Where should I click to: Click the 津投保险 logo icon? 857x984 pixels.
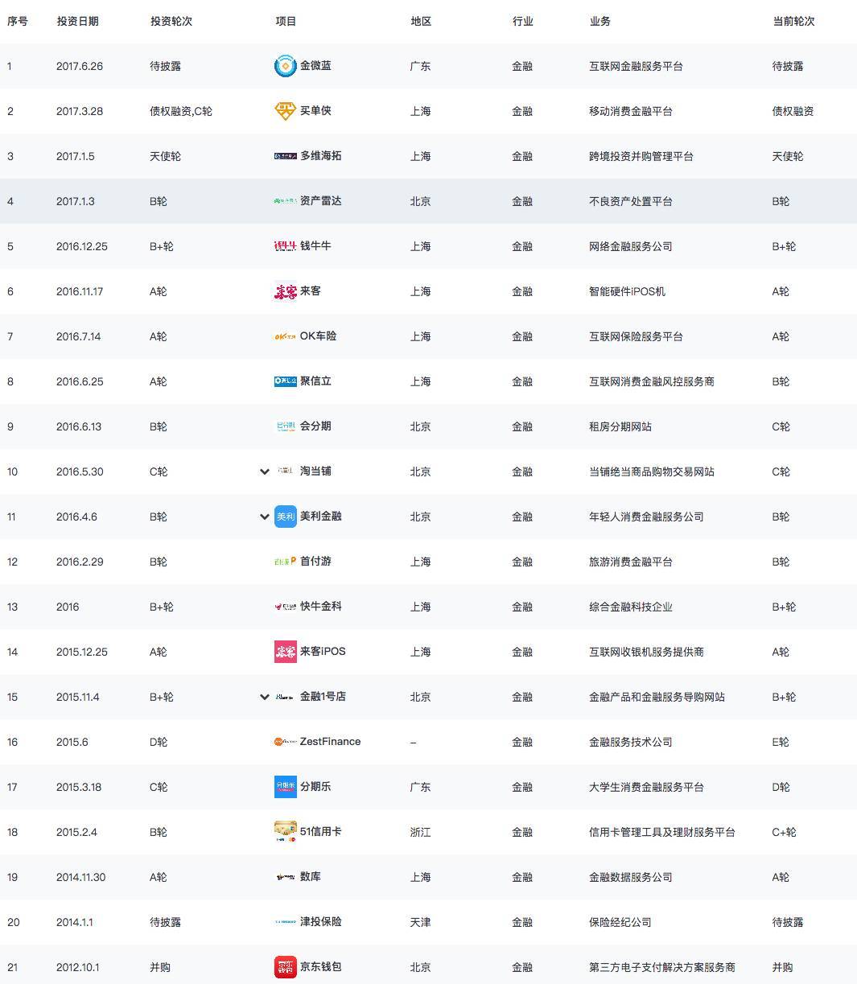(x=286, y=922)
